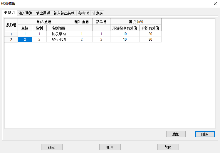Select the 输入输出转换 tab
Viewport: 220px width, 153px height.
tap(64, 13)
